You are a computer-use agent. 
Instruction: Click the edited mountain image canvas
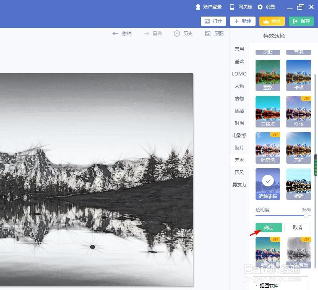pyautogui.click(x=96, y=179)
